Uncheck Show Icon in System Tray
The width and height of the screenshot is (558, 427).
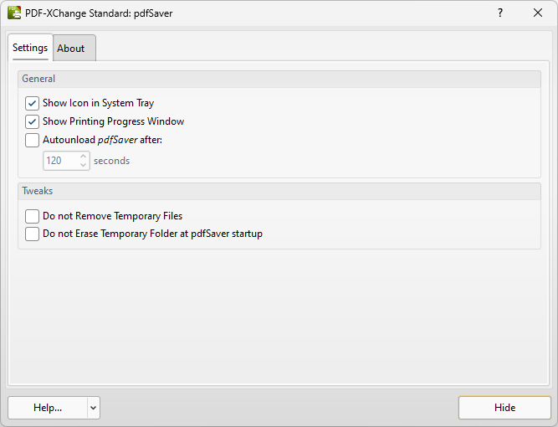(x=32, y=103)
